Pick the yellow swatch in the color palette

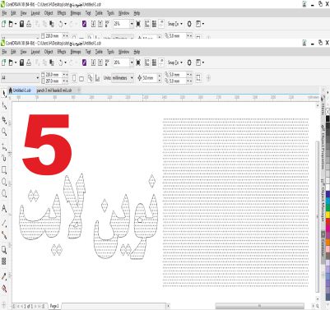pyautogui.click(x=328, y=215)
